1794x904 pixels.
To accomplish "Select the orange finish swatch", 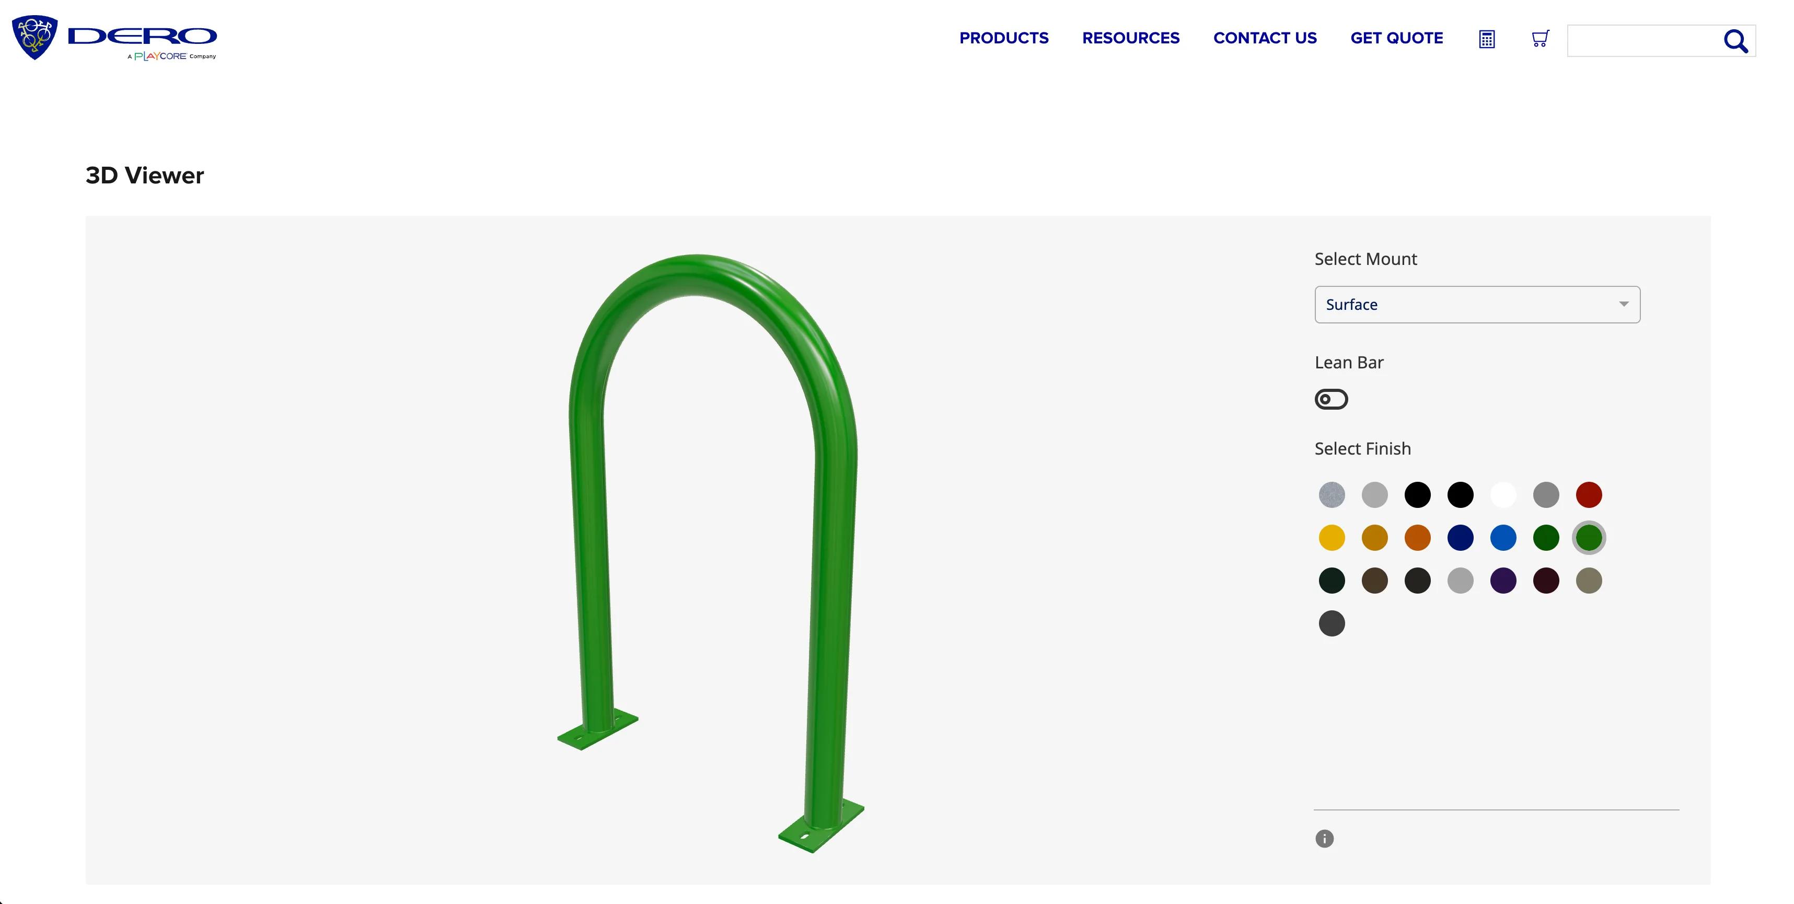I will coord(1417,538).
